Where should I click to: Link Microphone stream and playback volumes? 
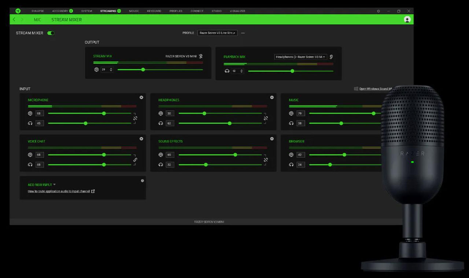pyautogui.click(x=135, y=118)
